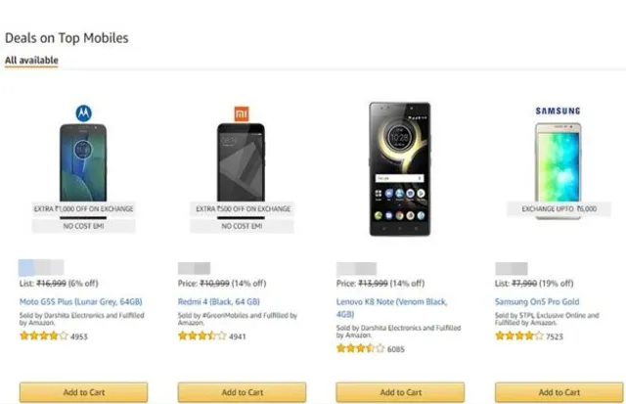Screen dimensions: 626x404
Task: Click Moto G5S Plus phone image
Action: click(83, 161)
